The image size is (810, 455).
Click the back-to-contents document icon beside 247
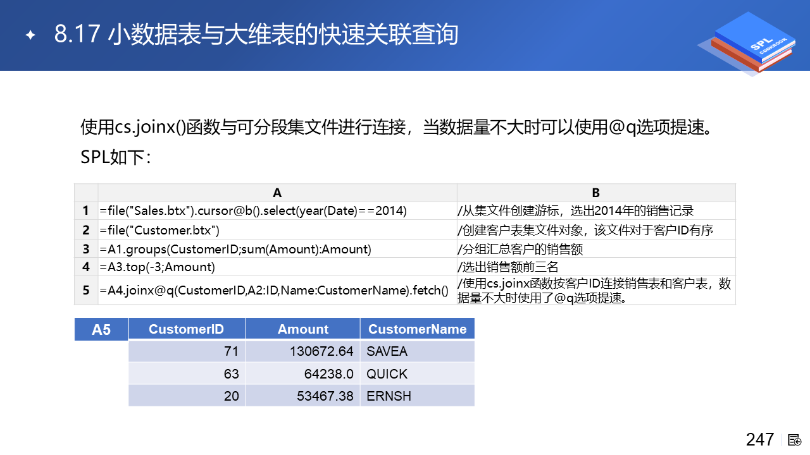point(795,440)
